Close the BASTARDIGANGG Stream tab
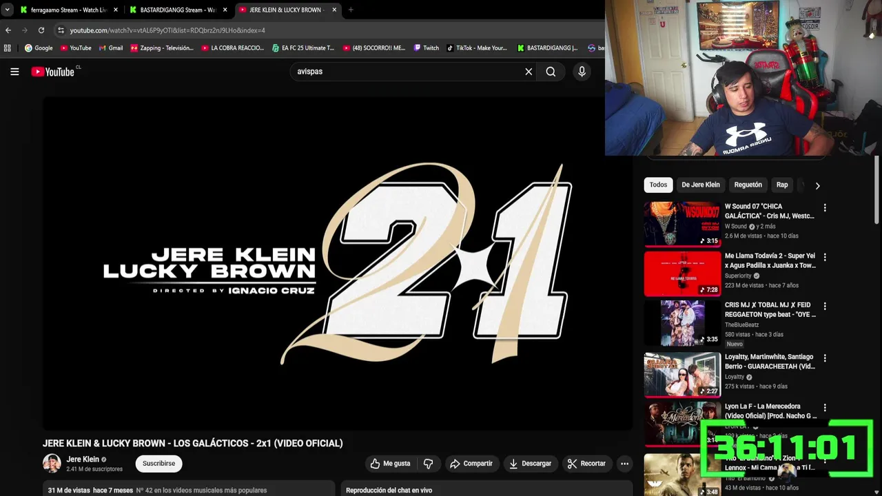882x496 pixels. (x=225, y=10)
